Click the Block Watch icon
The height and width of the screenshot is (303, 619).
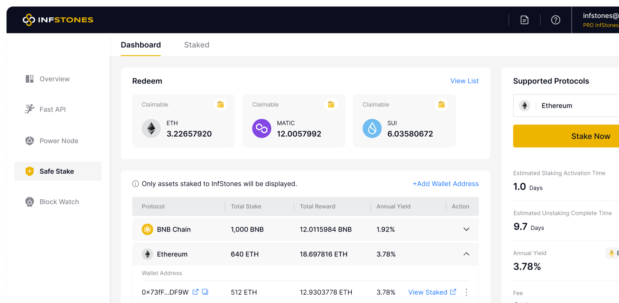point(30,202)
